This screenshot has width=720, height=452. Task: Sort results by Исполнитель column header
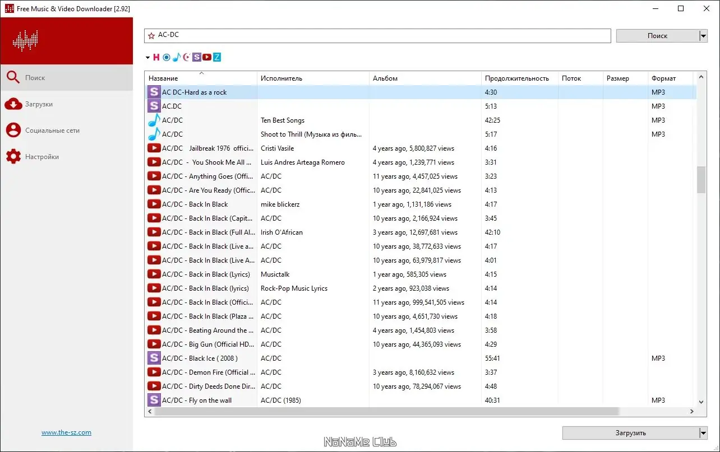tap(313, 78)
